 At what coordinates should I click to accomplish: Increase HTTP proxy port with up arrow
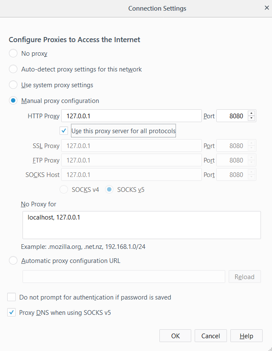(252, 113)
